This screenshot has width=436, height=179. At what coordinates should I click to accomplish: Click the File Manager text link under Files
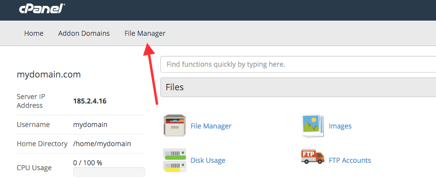pyautogui.click(x=211, y=126)
